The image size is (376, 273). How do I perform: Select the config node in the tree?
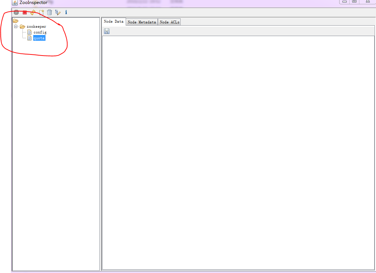tap(40, 32)
